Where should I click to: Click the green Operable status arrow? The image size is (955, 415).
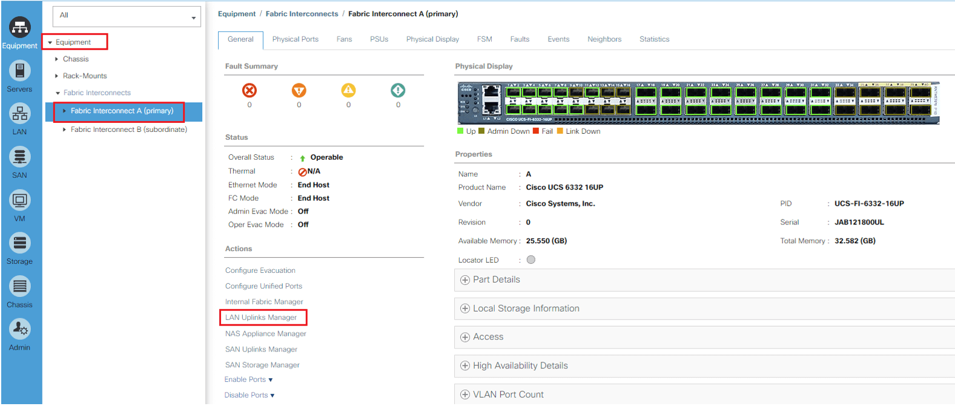[302, 158]
